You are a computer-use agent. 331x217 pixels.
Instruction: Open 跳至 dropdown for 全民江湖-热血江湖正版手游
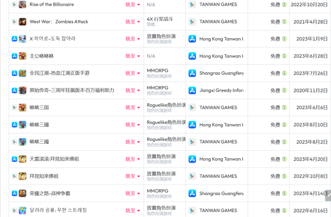[x=133, y=73]
